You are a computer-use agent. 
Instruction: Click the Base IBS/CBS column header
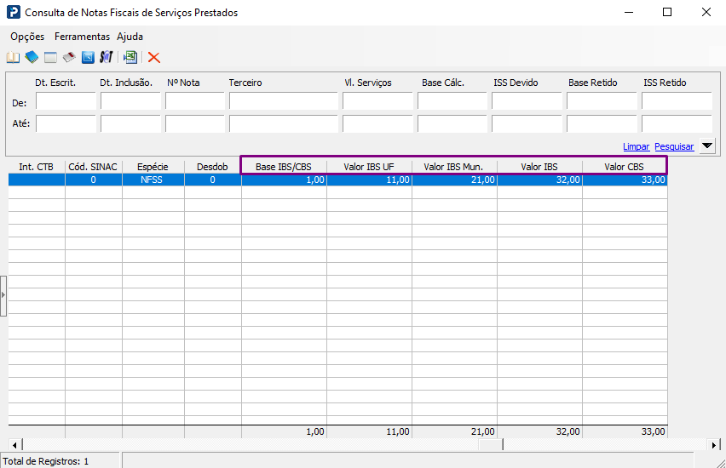pos(284,167)
